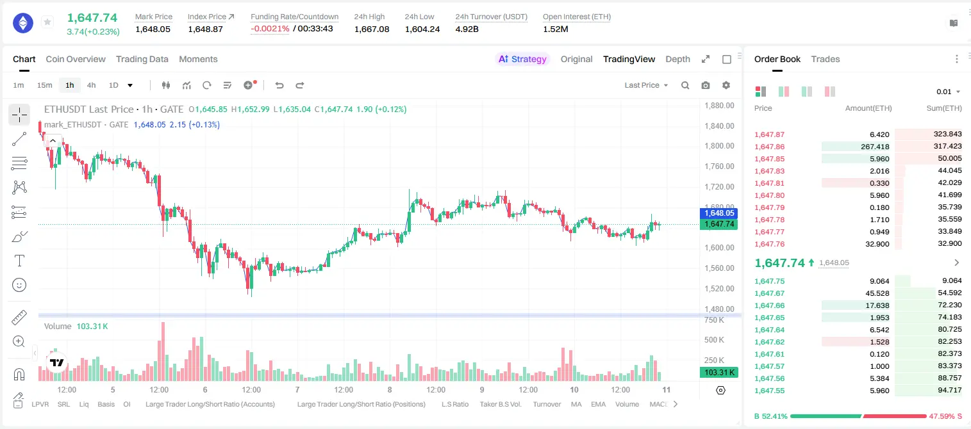Expand more timeframe intervals dropdown

click(131, 85)
